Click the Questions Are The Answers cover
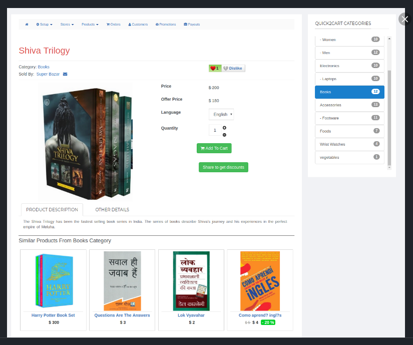Image resolution: width=413 pixels, height=345 pixels. [122, 281]
